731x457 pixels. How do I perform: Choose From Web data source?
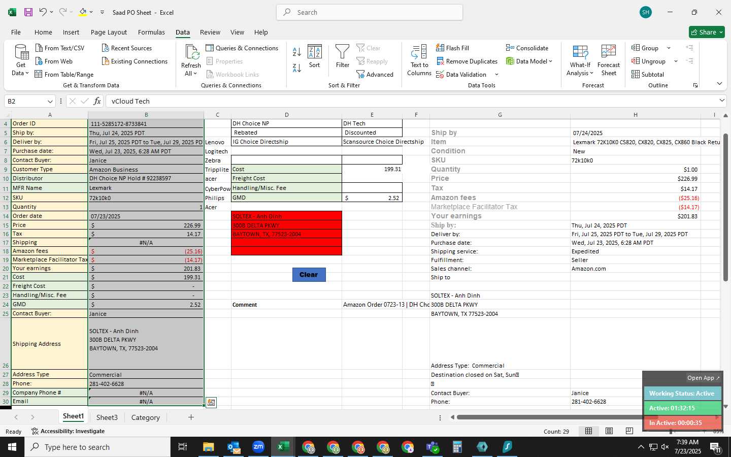click(54, 61)
